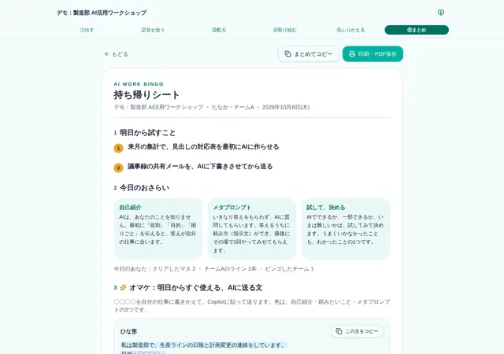
Task: Click the presentation screen icon at top right
Action: click(441, 13)
